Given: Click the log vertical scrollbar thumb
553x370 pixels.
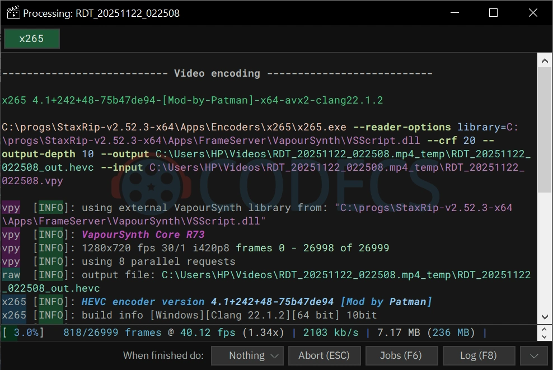Looking at the screenshot, I should coord(545,130).
